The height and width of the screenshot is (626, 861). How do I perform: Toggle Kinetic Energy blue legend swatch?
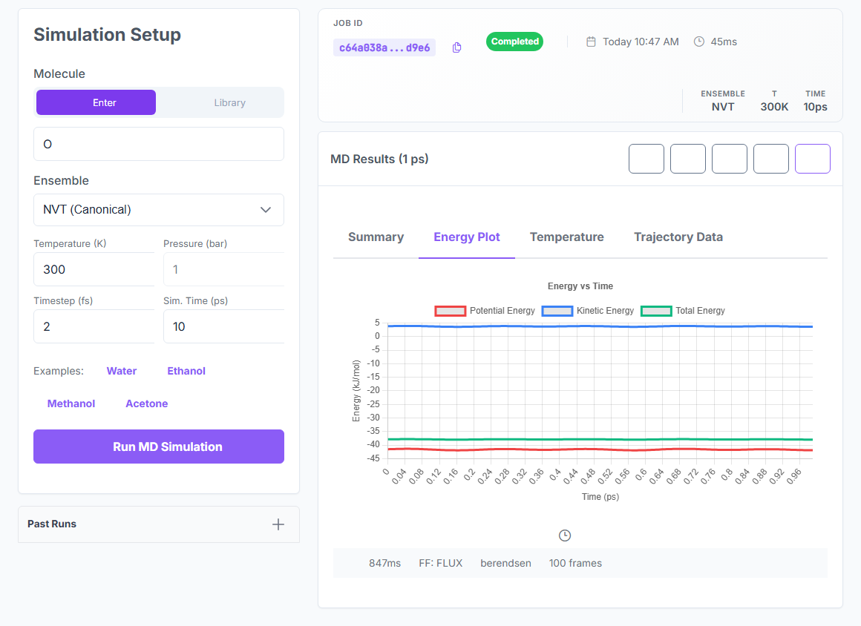click(557, 311)
